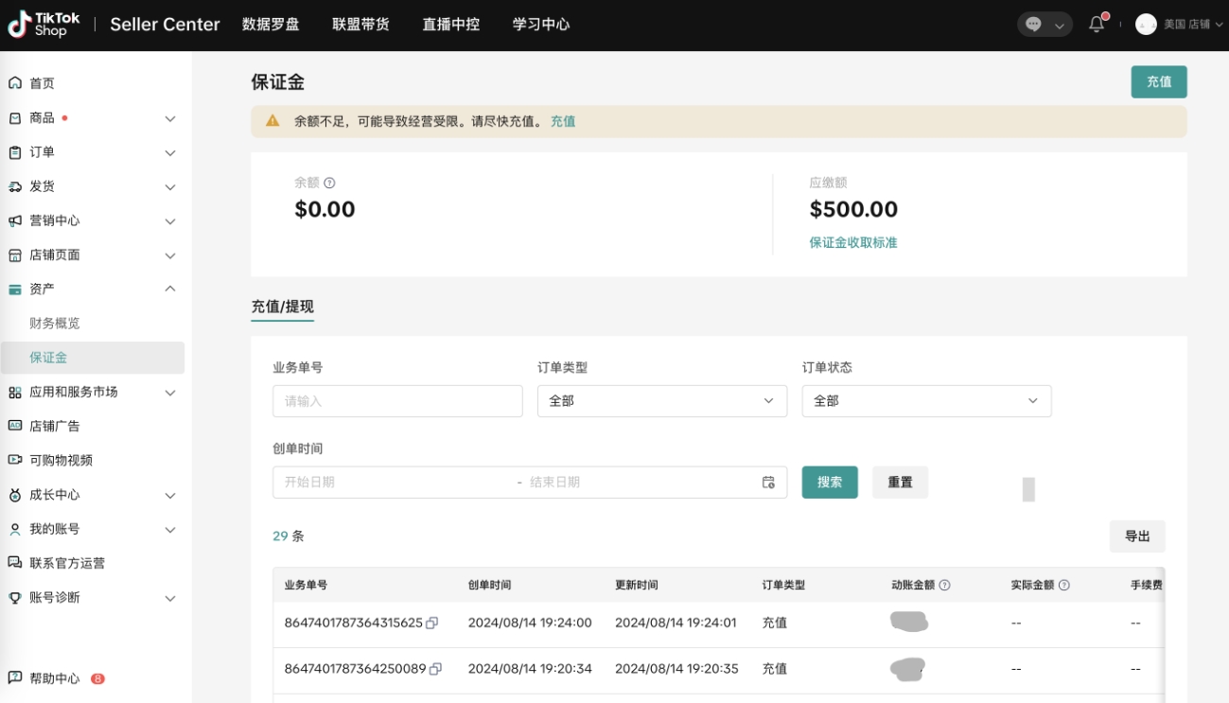The image size is (1229, 703).
Task: Click the 实际金额 info icon
Action: tap(1064, 586)
